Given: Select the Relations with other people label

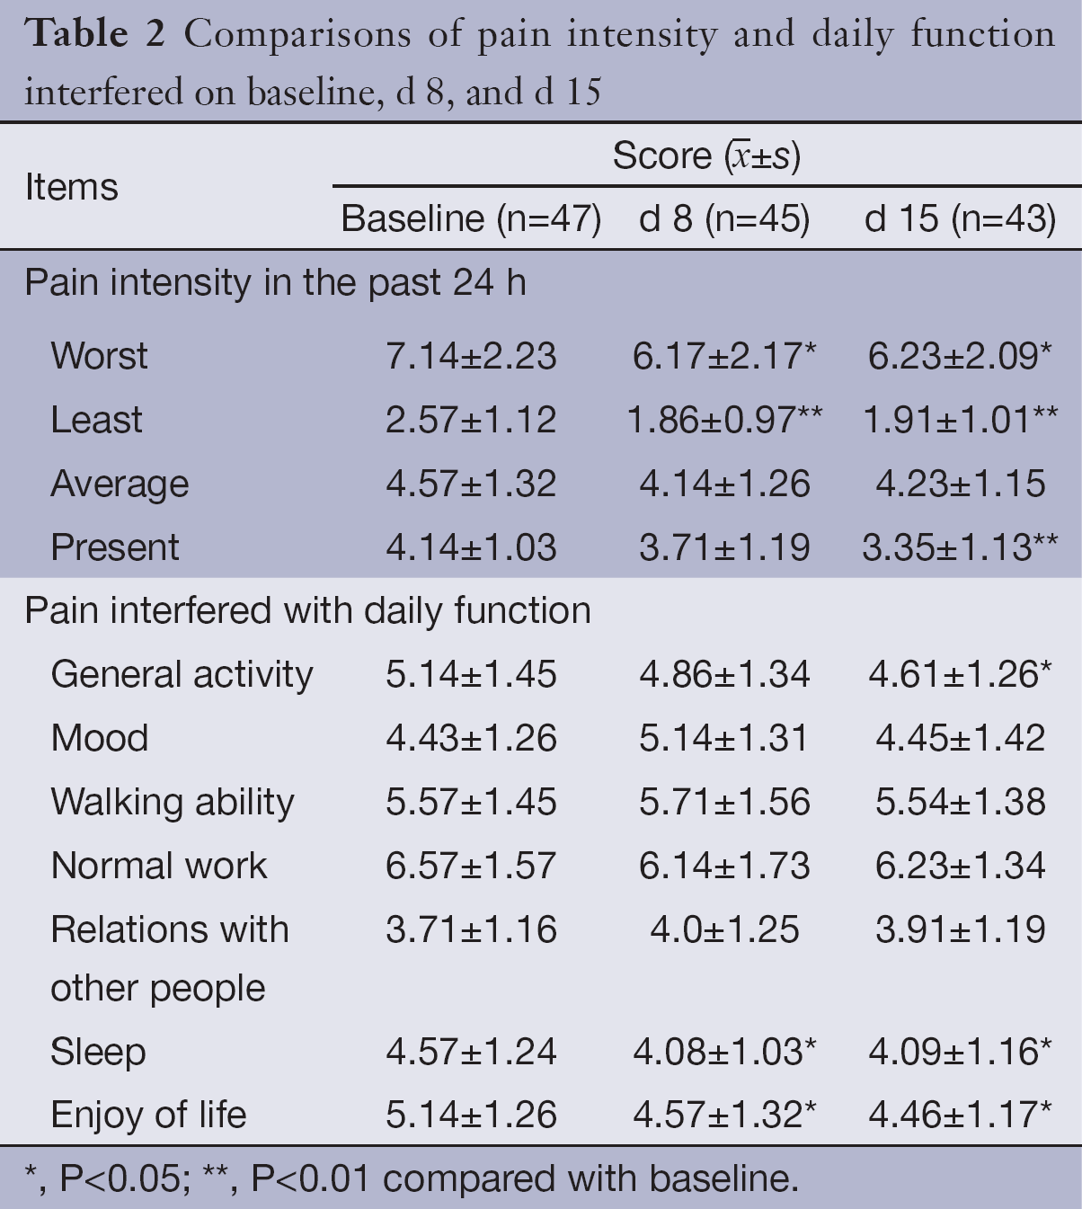Looking at the screenshot, I should click(x=170, y=958).
